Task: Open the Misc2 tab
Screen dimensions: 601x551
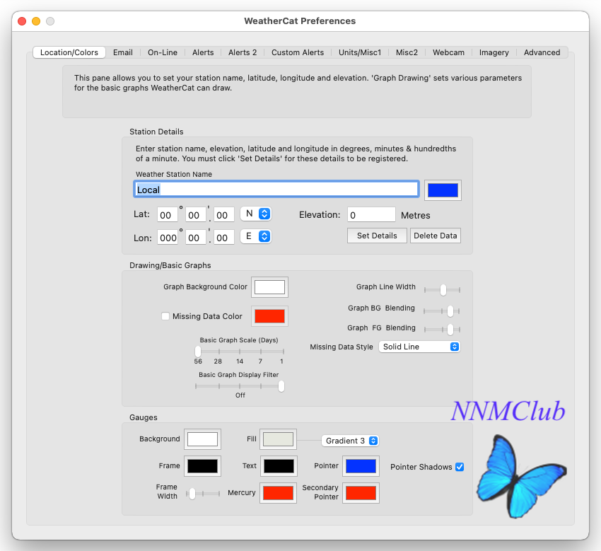Action: point(407,52)
